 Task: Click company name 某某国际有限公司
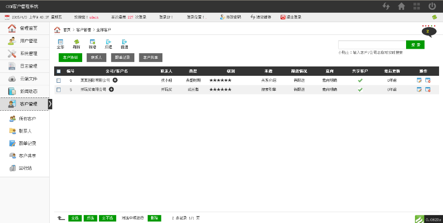coord(95,80)
